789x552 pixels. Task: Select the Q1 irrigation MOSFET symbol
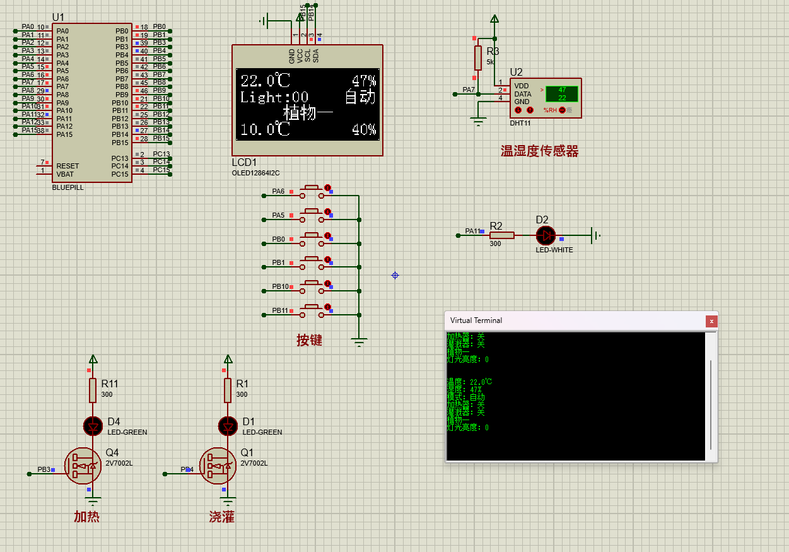[218, 466]
